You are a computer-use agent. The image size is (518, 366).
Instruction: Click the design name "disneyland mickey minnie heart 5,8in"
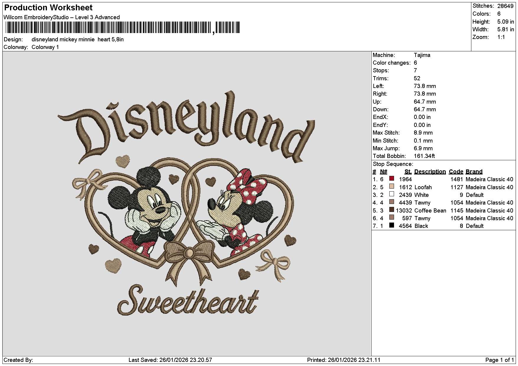click(x=78, y=40)
